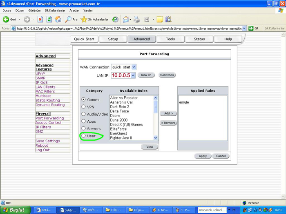Open the Ara search icon
Image resolution: width=286 pixels, height=214 pixels.
68,19
